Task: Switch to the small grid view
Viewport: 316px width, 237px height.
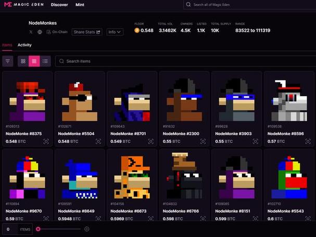Action: [23, 61]
